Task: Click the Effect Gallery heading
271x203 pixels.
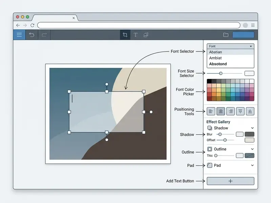Action: [x=218, y=122]
